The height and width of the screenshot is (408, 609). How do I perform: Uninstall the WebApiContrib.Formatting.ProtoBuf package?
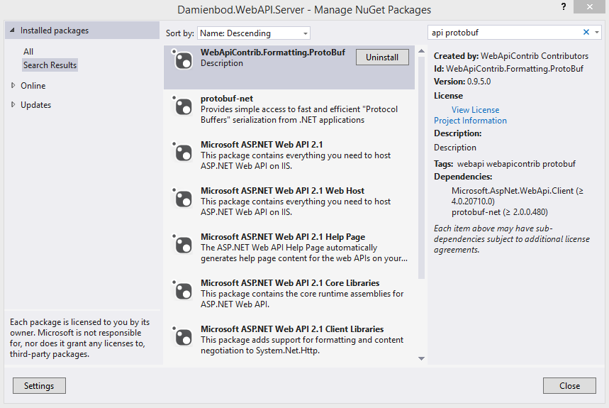[382, 57]
